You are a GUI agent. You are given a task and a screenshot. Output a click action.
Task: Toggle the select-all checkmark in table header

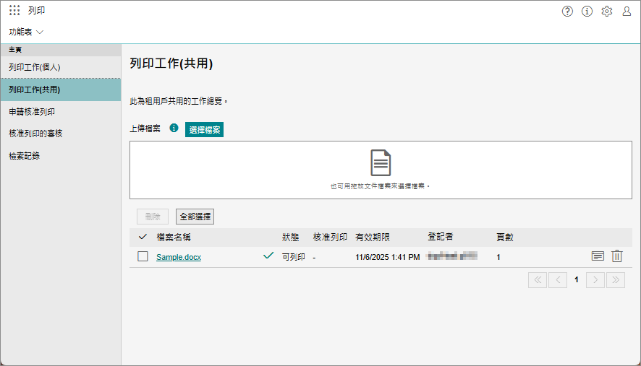[143, 237]
